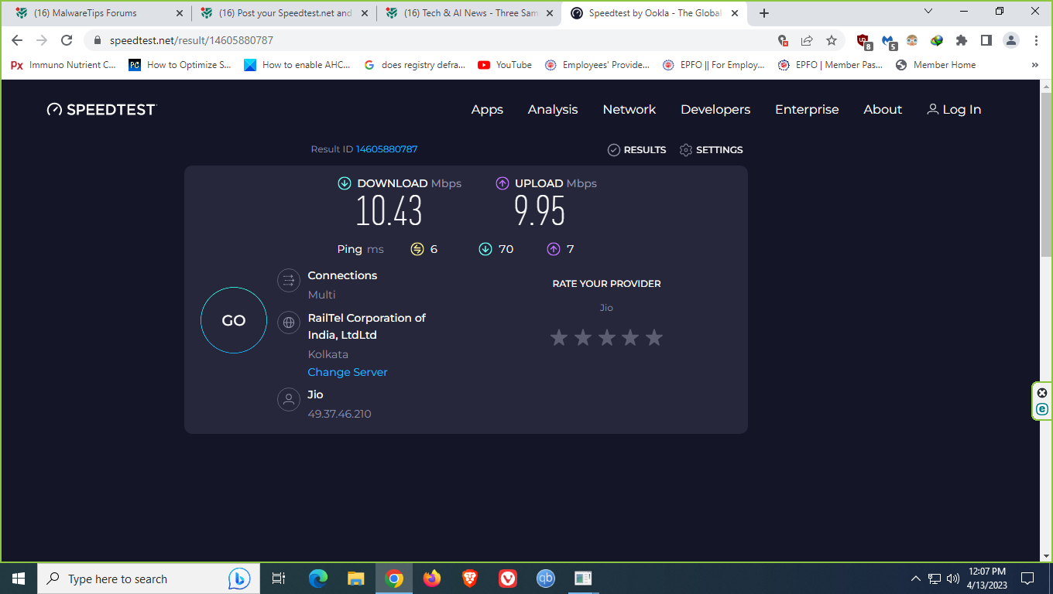Click the idle ping icon showing 6
Image resolution: width=1053 pixels, height=594 pixels.
coord(417,249)
